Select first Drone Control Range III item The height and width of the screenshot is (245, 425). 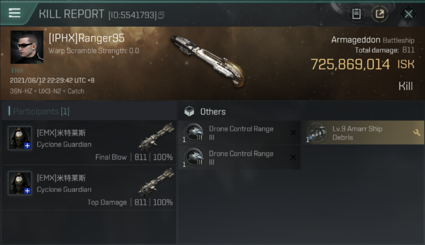point(239,133)
